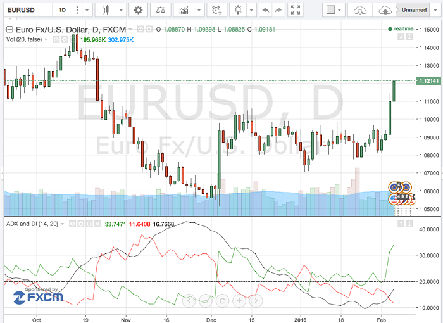The height and width of the screenshot is (323, 443).
Task: Click the Unnamed layout name button
Action: [414, 10]
